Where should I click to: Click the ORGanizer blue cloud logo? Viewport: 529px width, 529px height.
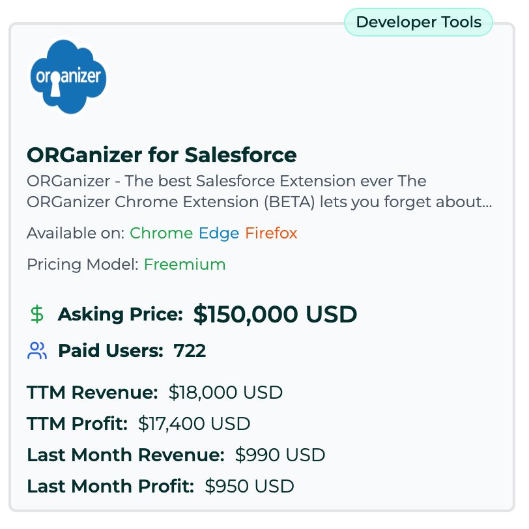click(68, 77)
